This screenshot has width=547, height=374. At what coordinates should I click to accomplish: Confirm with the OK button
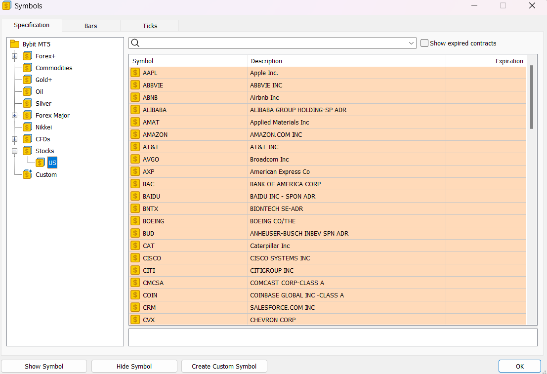tap(520, 366)
